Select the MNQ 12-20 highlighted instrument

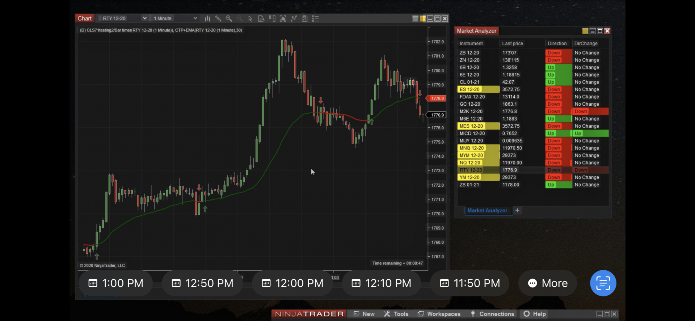click(x=479, y=148)
